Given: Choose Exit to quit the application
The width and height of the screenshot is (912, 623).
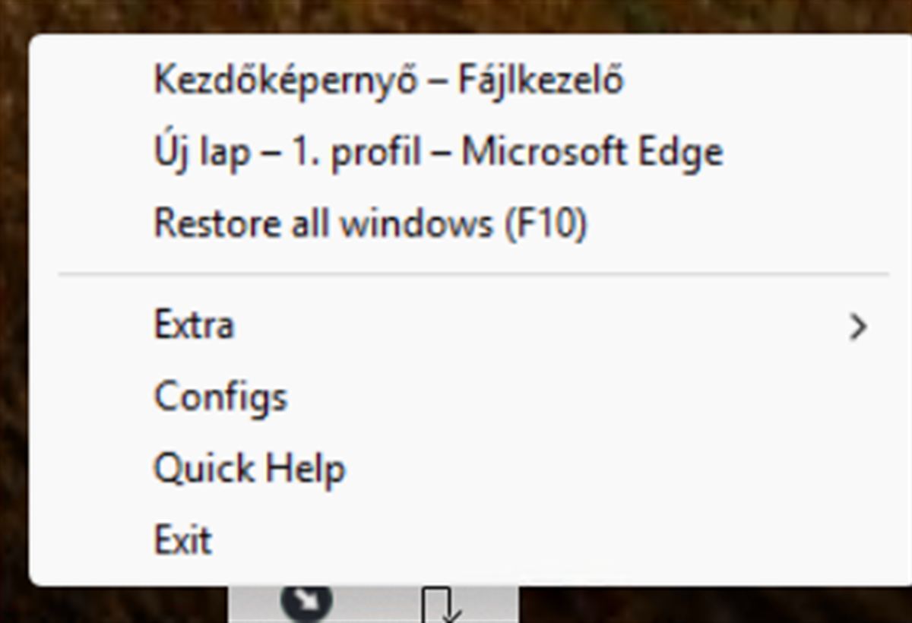Looking at the screenshot, I should coord(183,540).
